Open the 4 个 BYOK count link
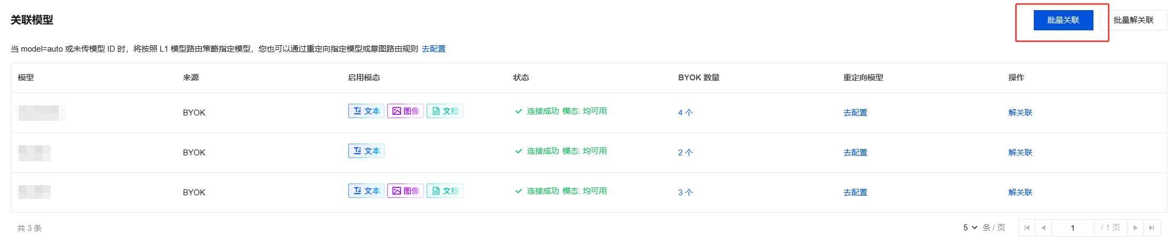The image size is (1176, 249). tap(685, 113)
